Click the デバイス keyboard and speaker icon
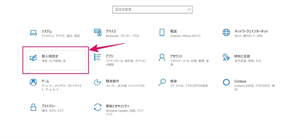This screenshot has width=305, height=139. [98, 32]
